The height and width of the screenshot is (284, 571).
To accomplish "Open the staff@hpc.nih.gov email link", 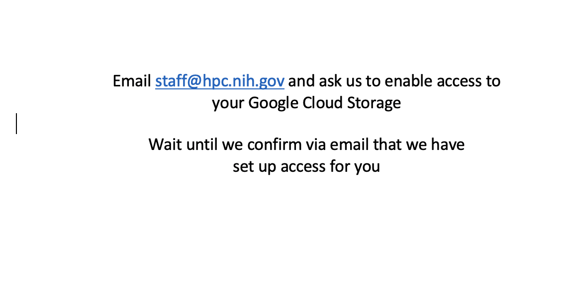I will point(219,81).
